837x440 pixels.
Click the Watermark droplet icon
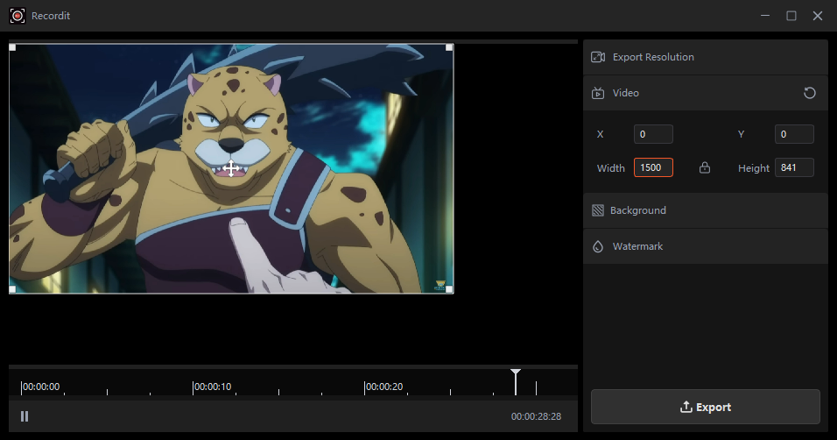tap(598, 247)
